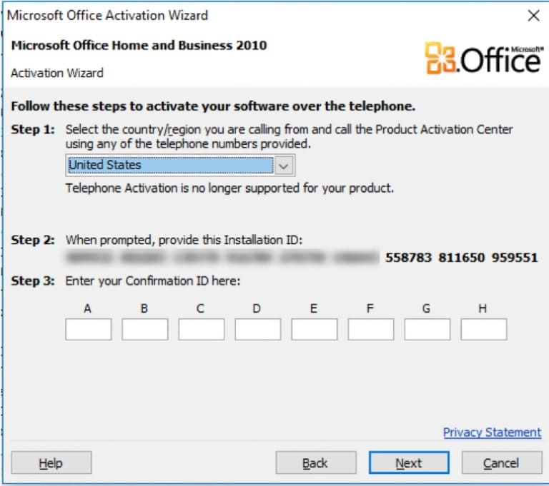This screenshot has width=549, height=486.
Task: Activate Confirmation ID field G
Action: click(x=427, y=329)
